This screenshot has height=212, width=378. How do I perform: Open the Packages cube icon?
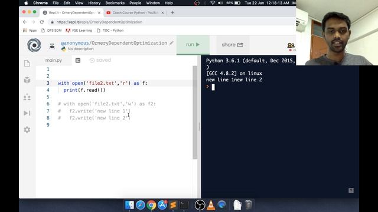click(x=27, y=80)
